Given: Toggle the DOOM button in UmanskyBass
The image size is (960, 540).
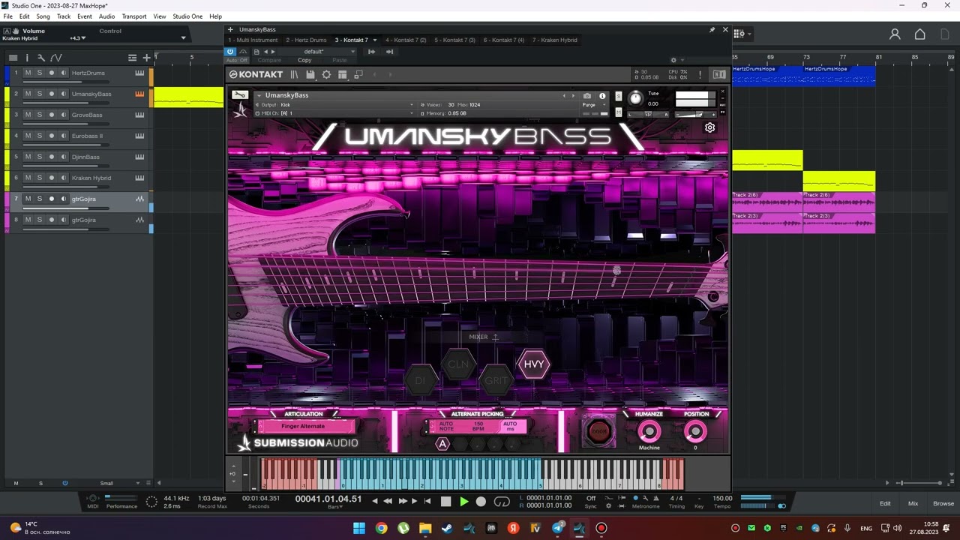Looking at the screenshot, I should click(x=599, y=431).
